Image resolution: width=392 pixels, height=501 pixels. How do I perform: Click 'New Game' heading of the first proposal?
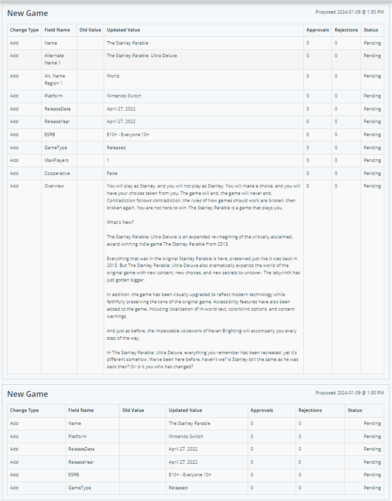[x=28, y=13]
